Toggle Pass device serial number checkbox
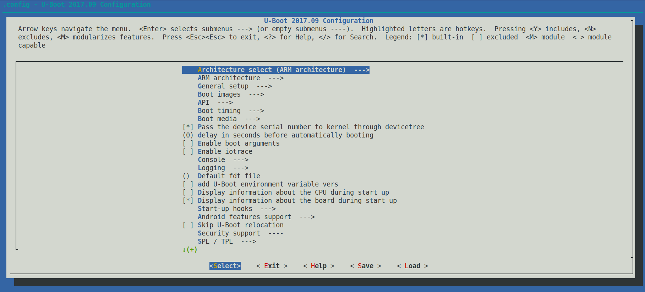The height and width of the screenshot is (292, 645). [188, 127]
